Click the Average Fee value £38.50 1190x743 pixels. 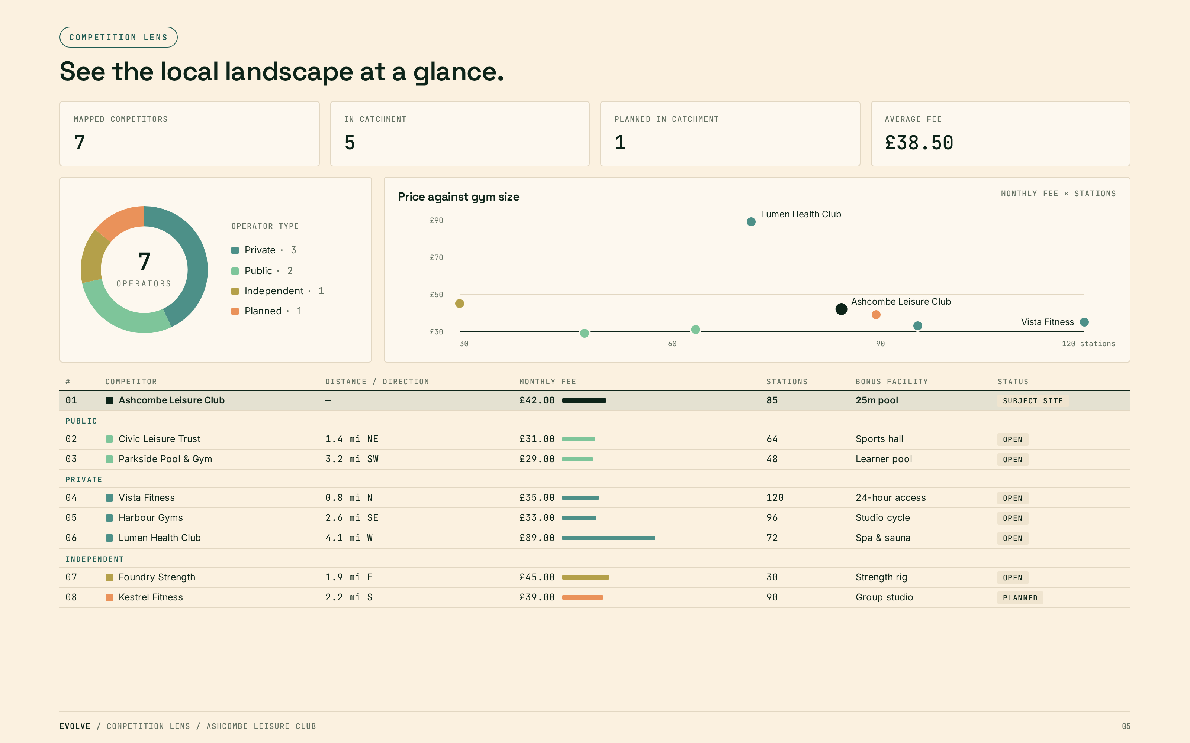pyautogui.click(x=919, y=143)
